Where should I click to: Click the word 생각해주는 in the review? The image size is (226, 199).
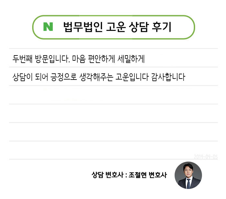pyautogui.click(x=97, y=78)
